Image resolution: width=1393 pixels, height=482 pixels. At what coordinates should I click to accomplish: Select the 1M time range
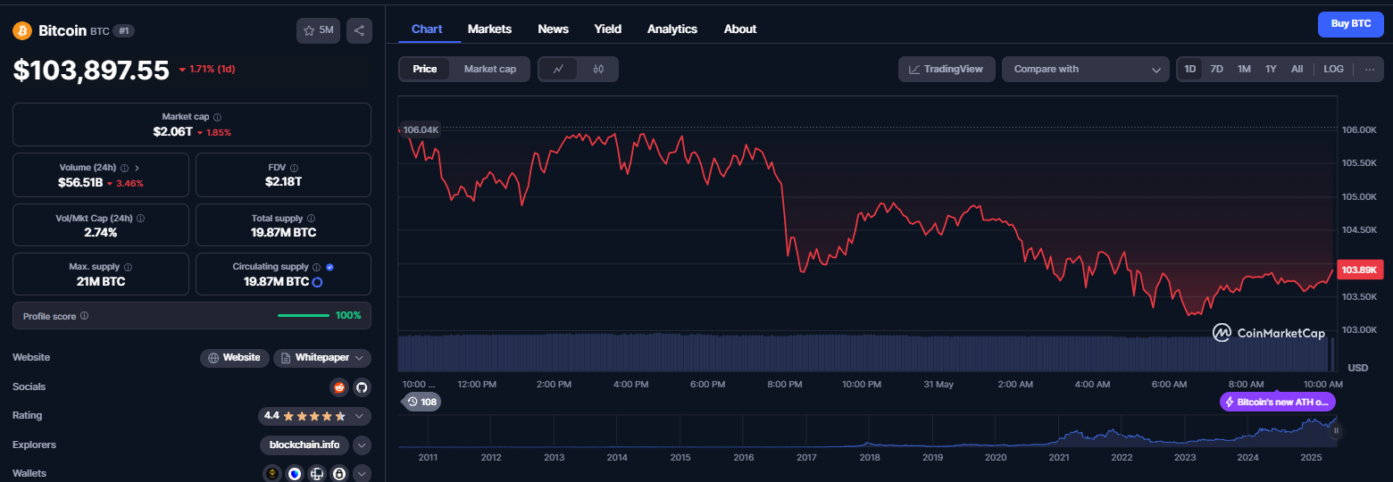pyautogui.click(x=1244, y=69)
